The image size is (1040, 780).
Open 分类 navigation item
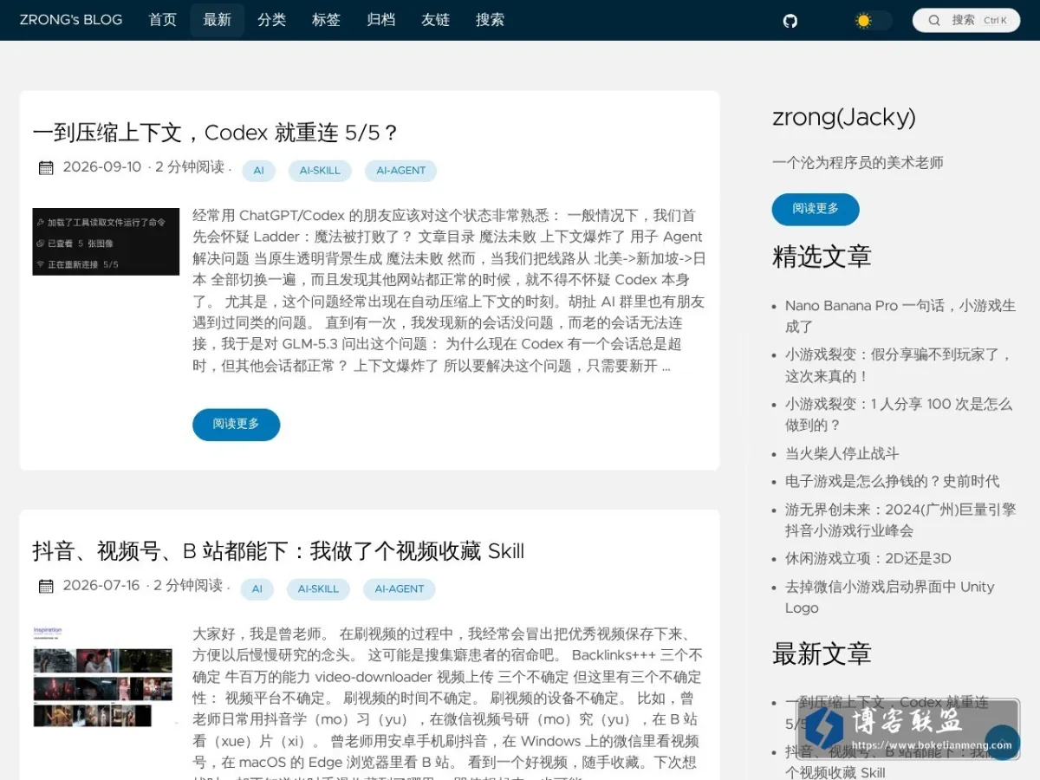point(272,20)
